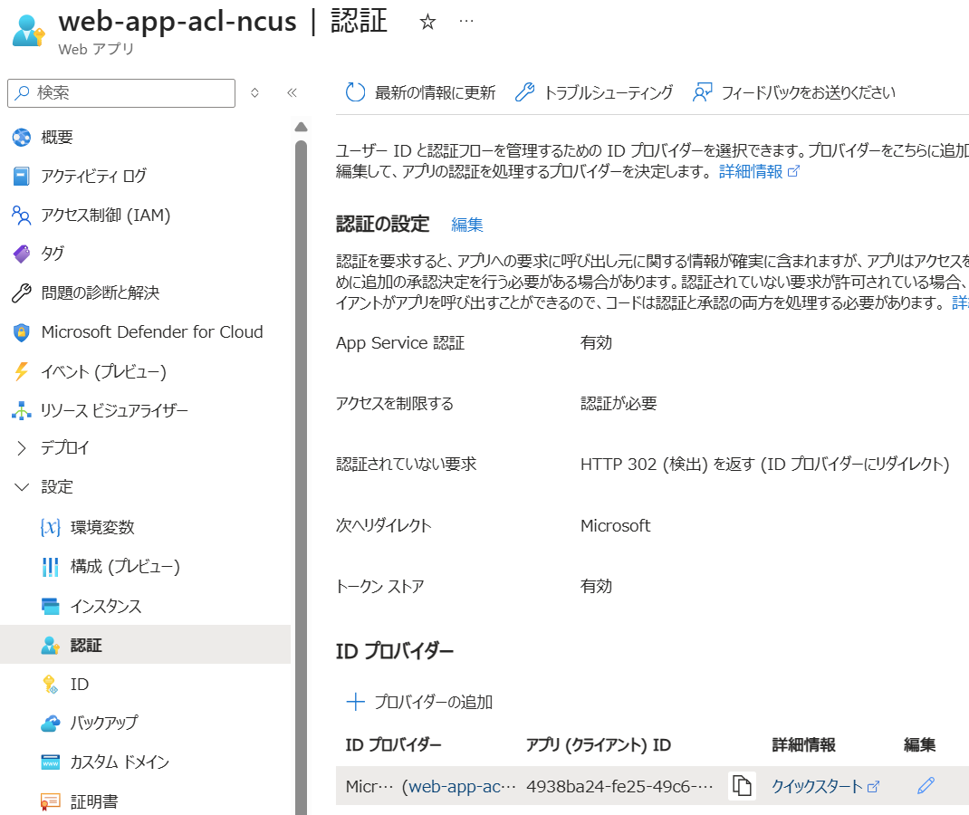Screen dimensions: 969x815
Task: Click the 認証が必要 value text
Action: (x=619, y=404)
